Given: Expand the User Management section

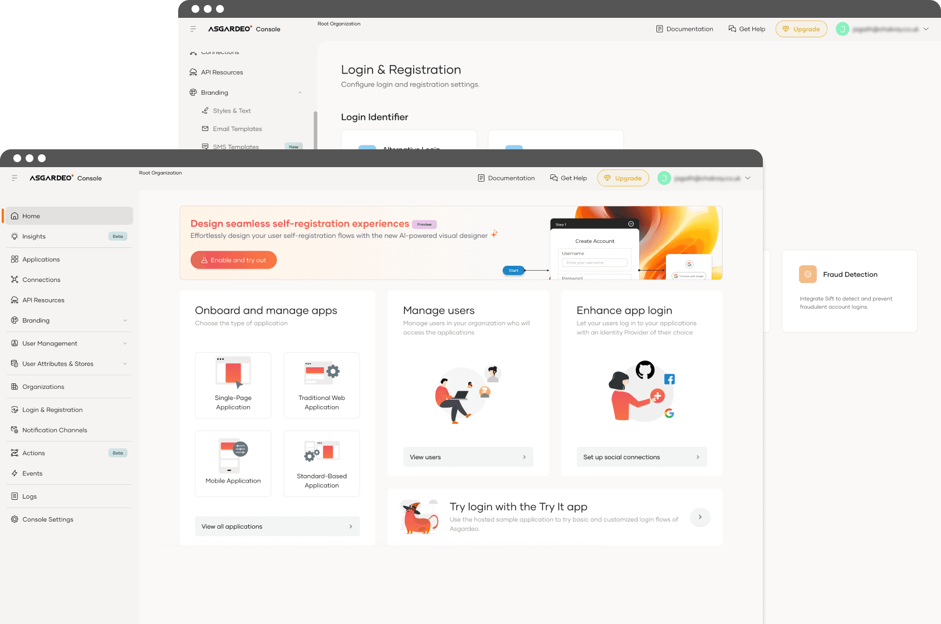Looking at the screenshot, I should (125, 344).
